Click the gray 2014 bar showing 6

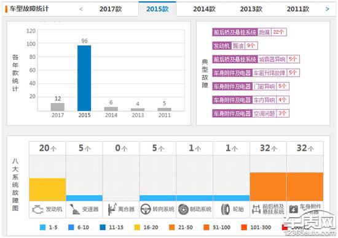coord(111,109)
